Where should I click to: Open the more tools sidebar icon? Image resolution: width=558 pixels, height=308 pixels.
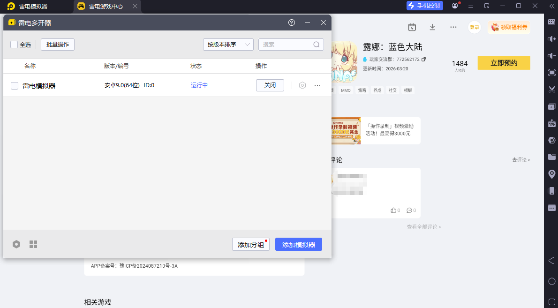[551, 208]
